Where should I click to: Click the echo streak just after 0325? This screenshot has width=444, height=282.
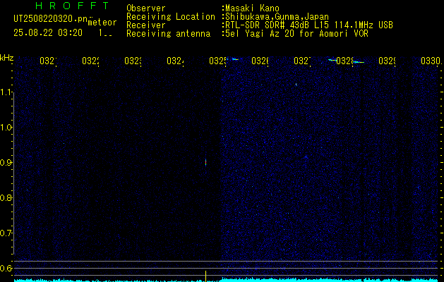pos(235,59)
